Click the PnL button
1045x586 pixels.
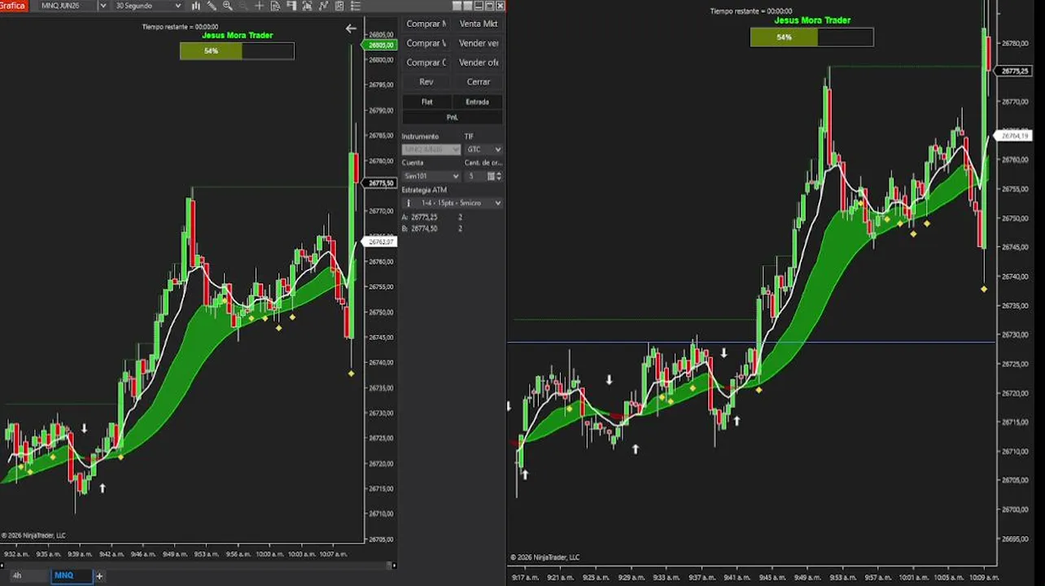453,117
